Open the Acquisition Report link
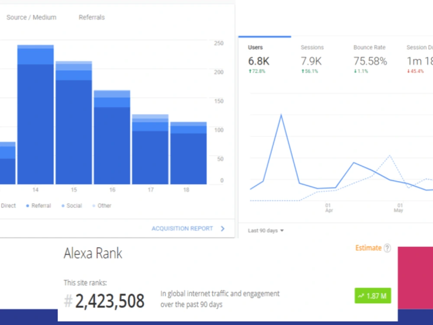Image resolution: width=433 pixels, height=325 pixels. click(182, 228)
